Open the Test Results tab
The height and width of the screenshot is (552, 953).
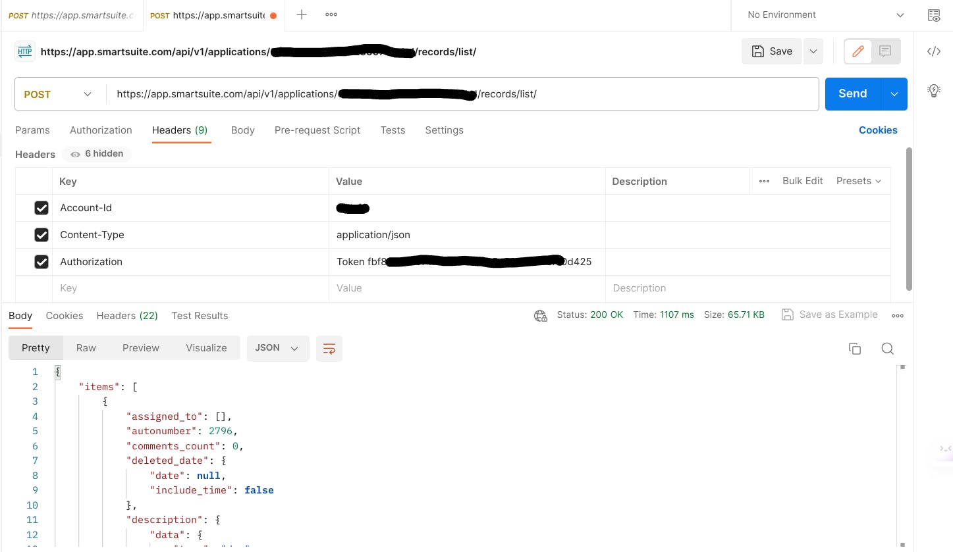click(x=200, y=316)
